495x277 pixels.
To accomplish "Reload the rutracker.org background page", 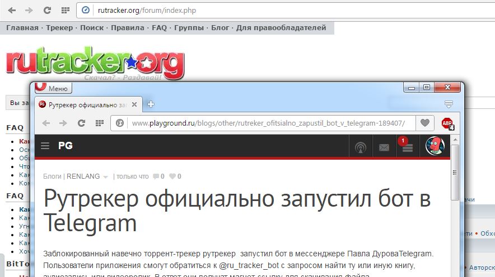I will point(48,11).
